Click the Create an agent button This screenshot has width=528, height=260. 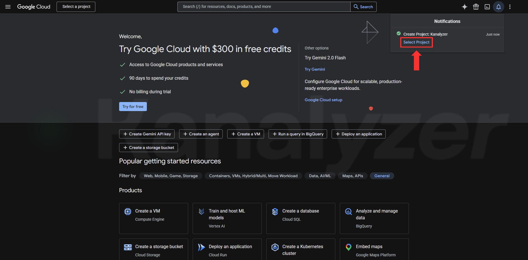[x=201, y=134]
